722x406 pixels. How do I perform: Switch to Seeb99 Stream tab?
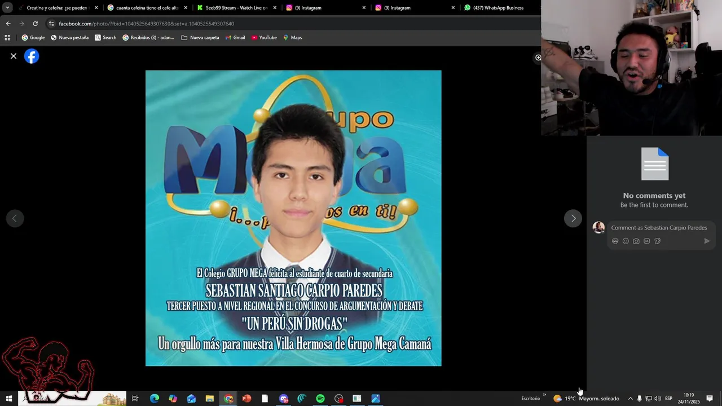pos(236,8)
